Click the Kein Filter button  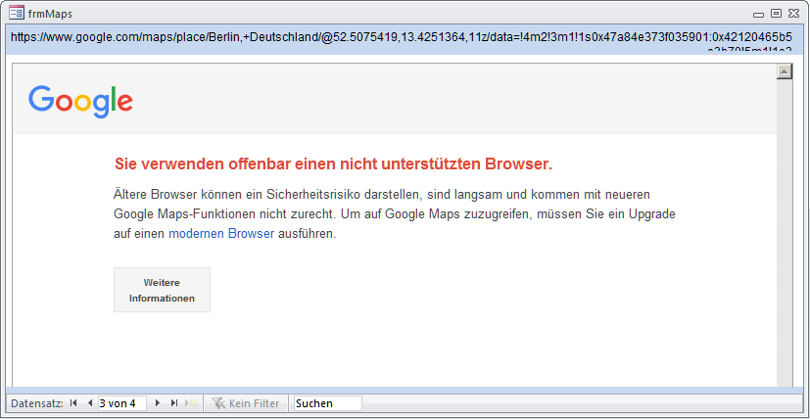[246, 403]
